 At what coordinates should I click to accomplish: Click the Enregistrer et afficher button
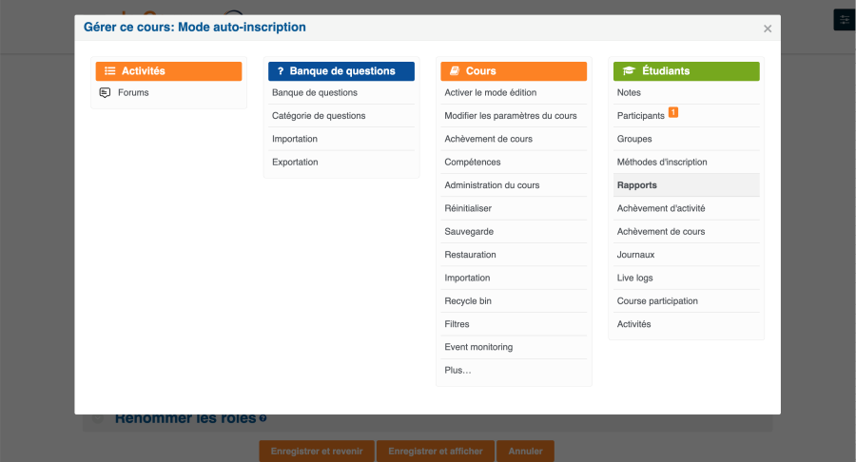[x=435, y=451]
